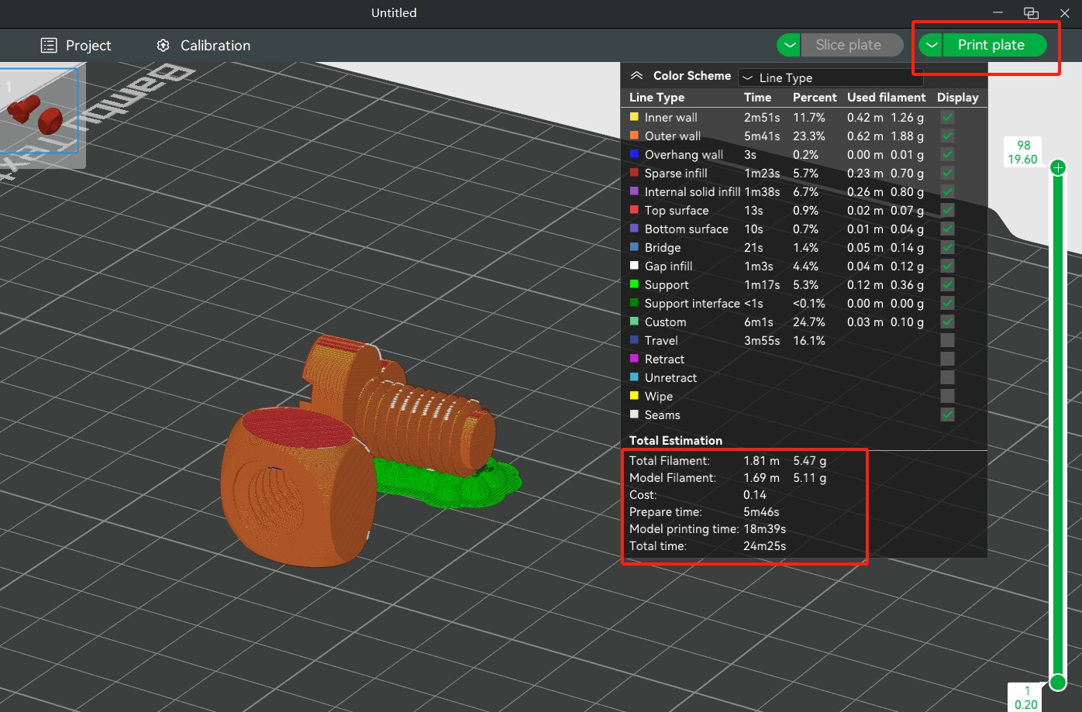Toggle Inner wall display checkbox

point(947,117)
